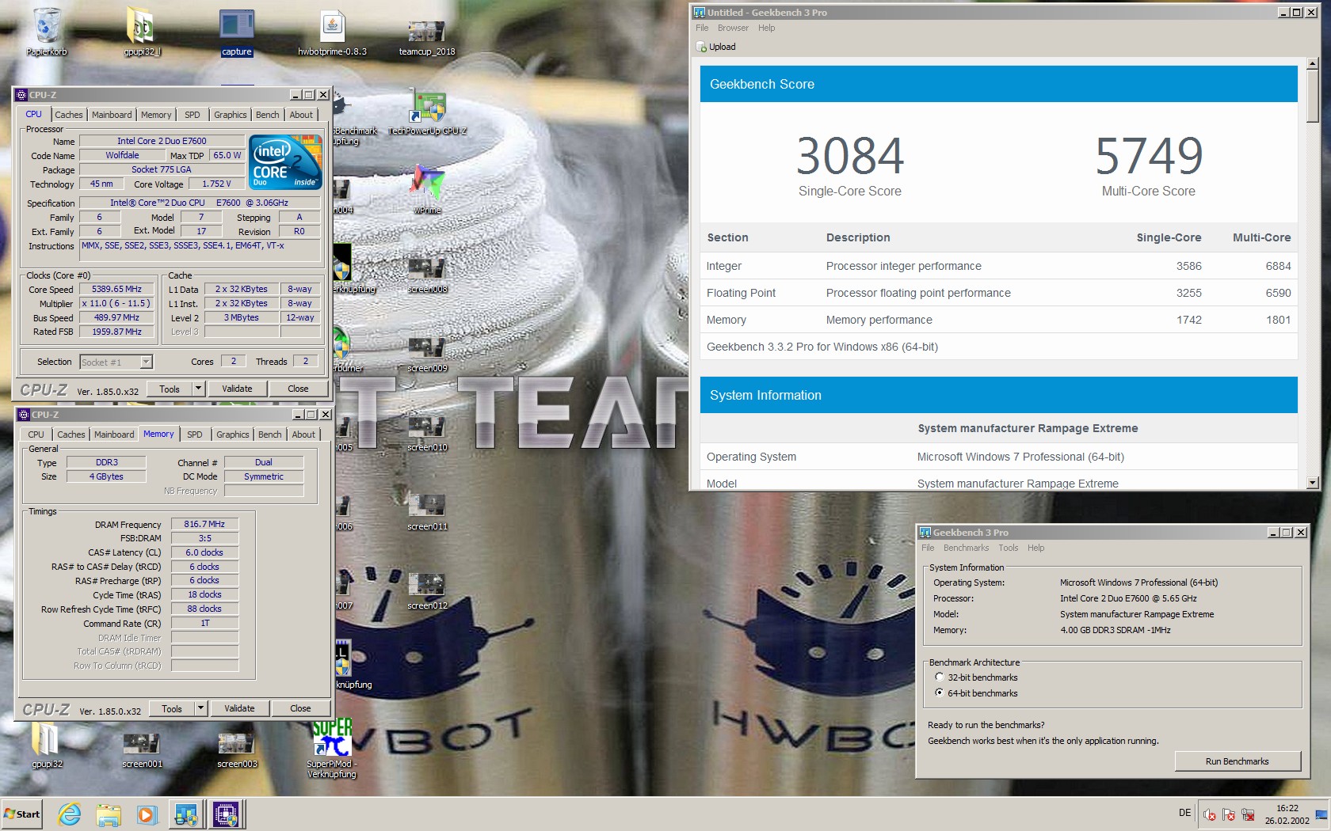
Task: Click the Single-Core Score 3084
Action: pos(850,156)
